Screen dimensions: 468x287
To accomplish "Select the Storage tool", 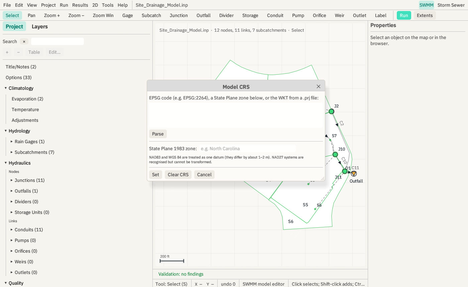I will pos(250,15).
